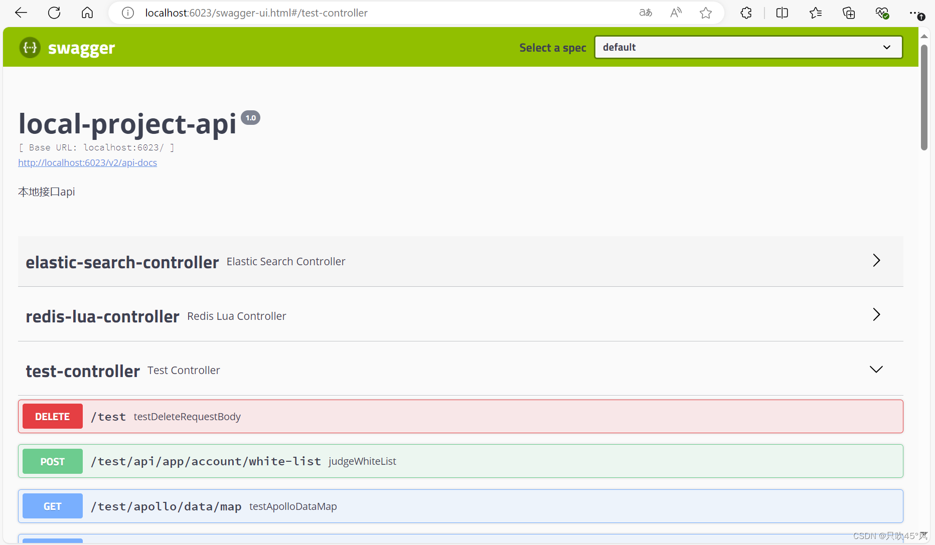Activate the read aloud icon
935x545 pixels.
click(x=676, y=13)
